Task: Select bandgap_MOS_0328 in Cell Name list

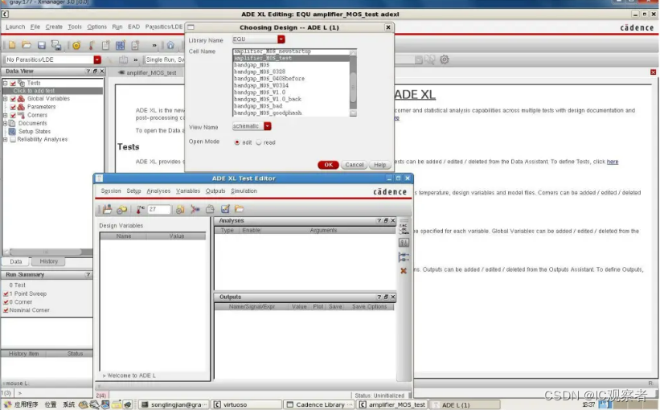Action: click(x=260, y=72)
